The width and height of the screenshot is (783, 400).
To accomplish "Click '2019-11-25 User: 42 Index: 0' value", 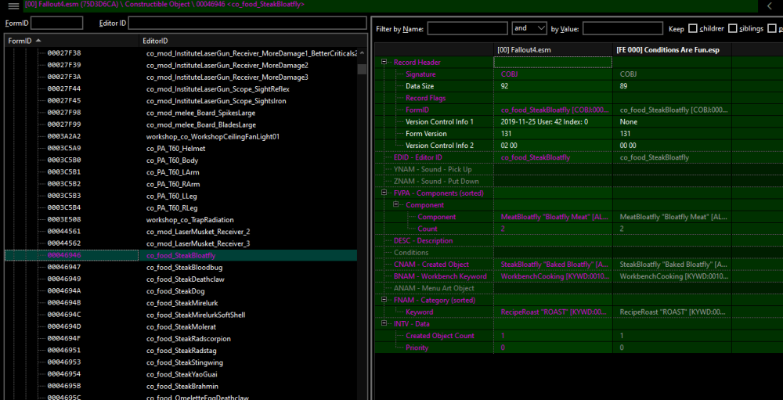I will [x=544, y=121].
